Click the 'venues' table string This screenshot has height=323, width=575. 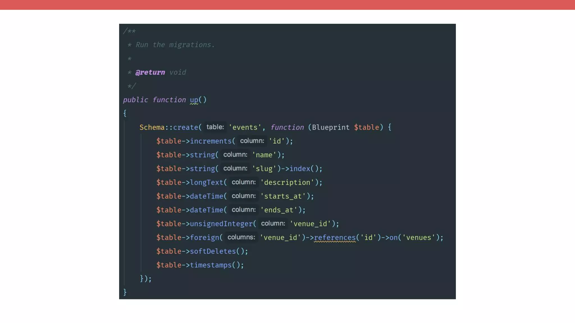point(418,237)
